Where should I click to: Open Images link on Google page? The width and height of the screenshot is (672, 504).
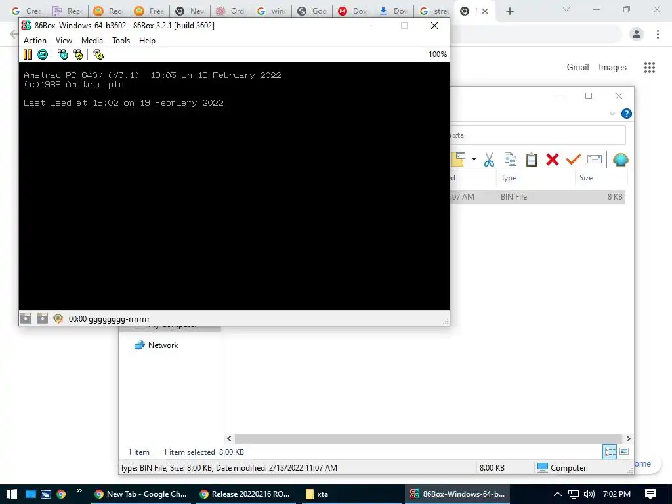click(x=612, y=68)
